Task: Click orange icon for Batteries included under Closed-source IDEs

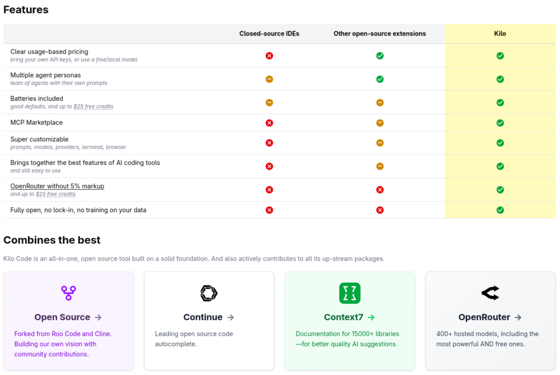Action: coord(269,103)
